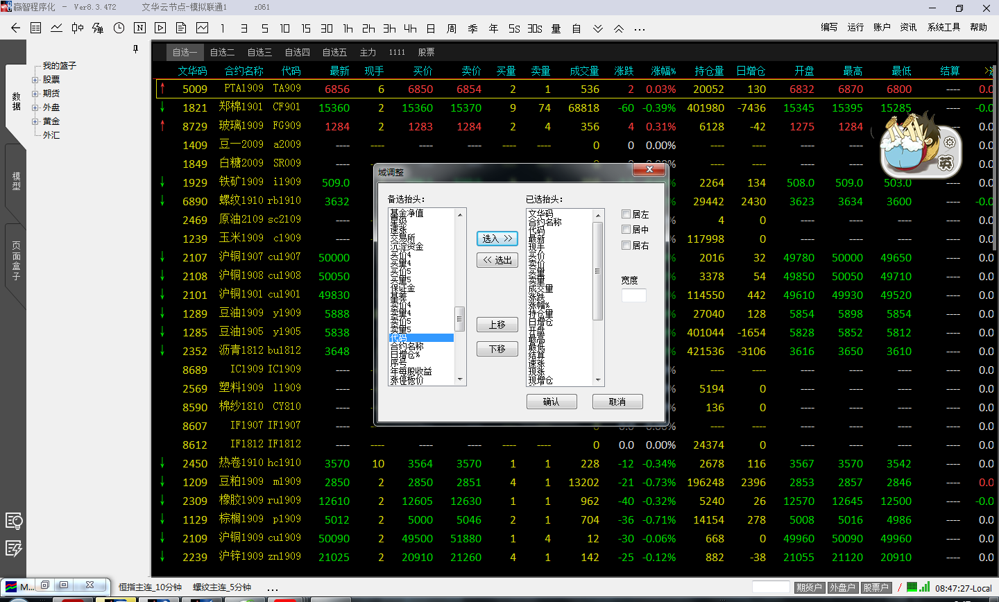
Task: Switch to the candlestick chart icon
Action: (77, 28)
